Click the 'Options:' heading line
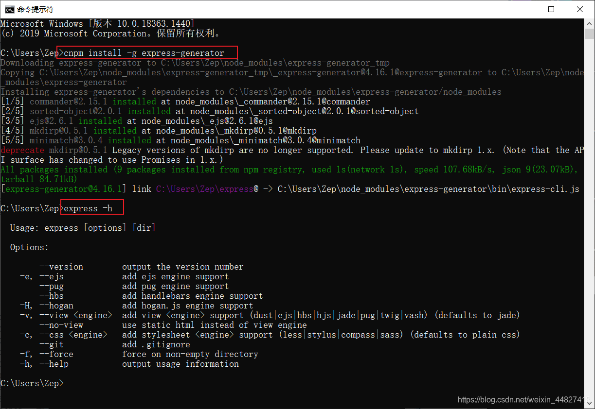Image resolution: width=595 pixels, height=409 pixels. coord(30,247)
